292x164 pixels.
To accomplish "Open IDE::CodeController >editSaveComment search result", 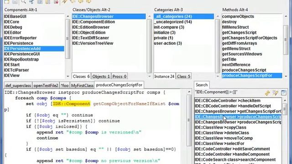I will [238, 149].
